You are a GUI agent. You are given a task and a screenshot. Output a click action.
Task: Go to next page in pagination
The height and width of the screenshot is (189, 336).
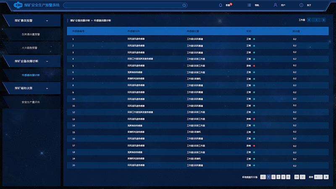pos(302,177)
